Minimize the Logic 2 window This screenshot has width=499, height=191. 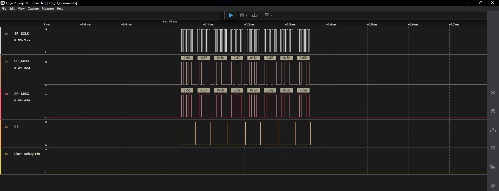click(469, 3)
